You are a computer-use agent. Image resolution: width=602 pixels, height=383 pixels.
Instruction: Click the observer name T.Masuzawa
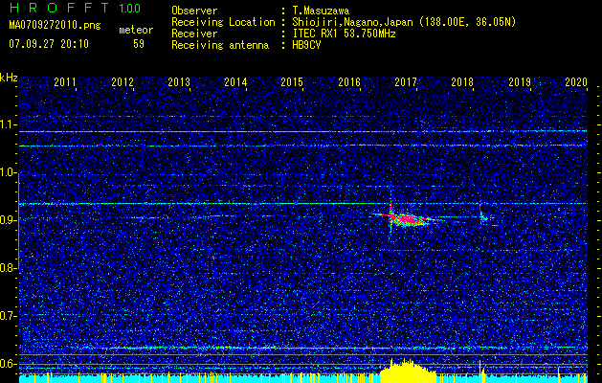tap(320, 11)
